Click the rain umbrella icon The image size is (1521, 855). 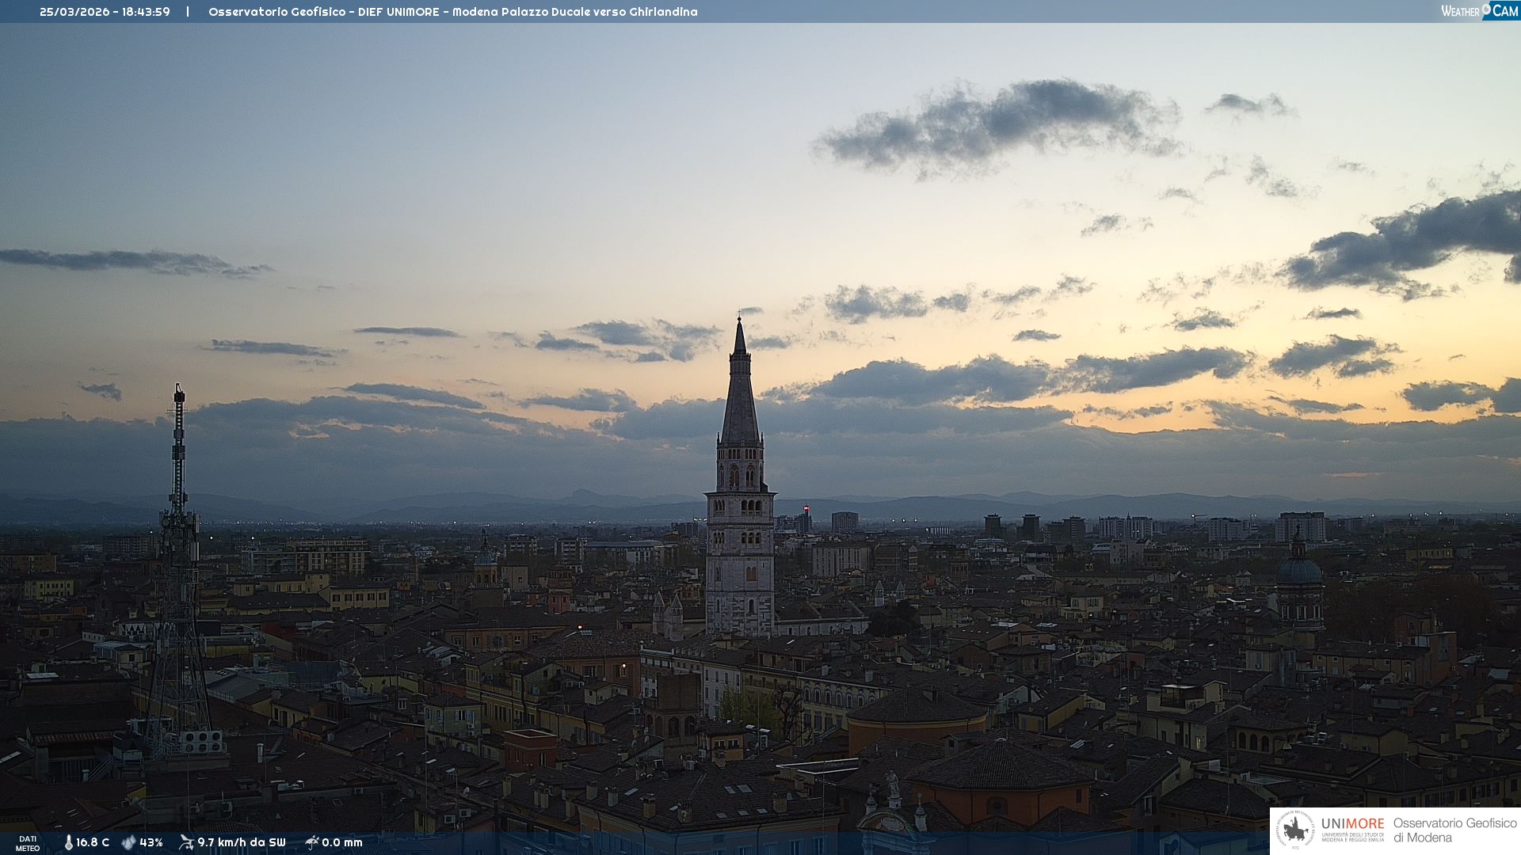coord(311,842)
